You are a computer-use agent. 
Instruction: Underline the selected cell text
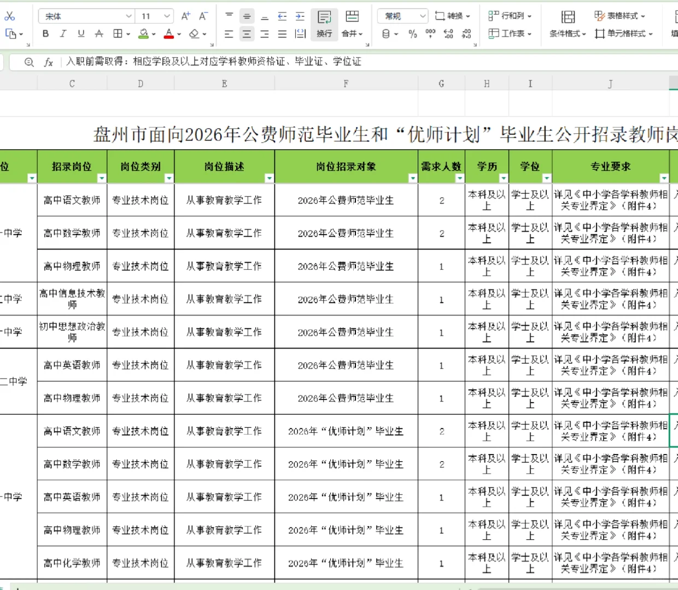80,34
